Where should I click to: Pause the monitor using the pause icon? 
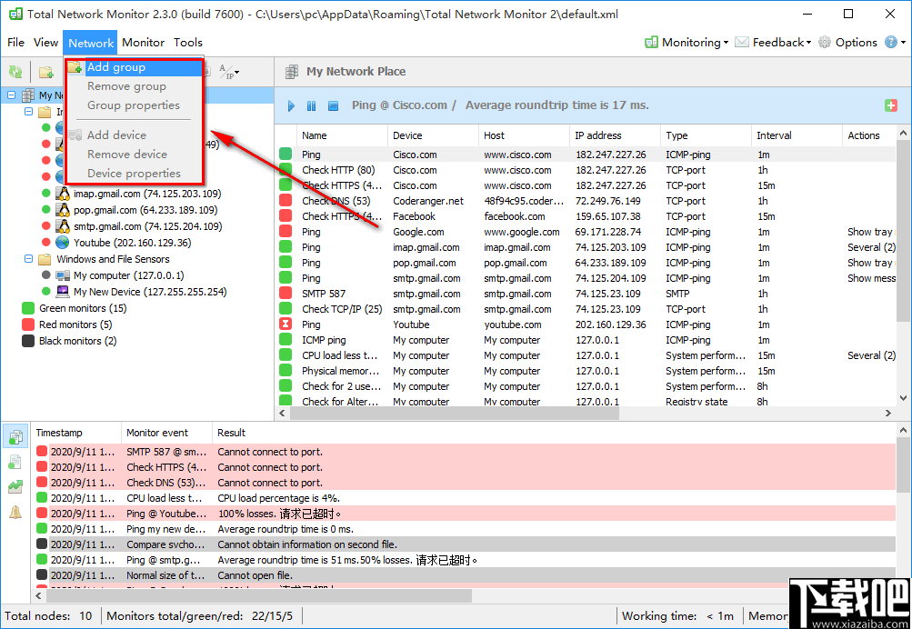coord(312,106)
